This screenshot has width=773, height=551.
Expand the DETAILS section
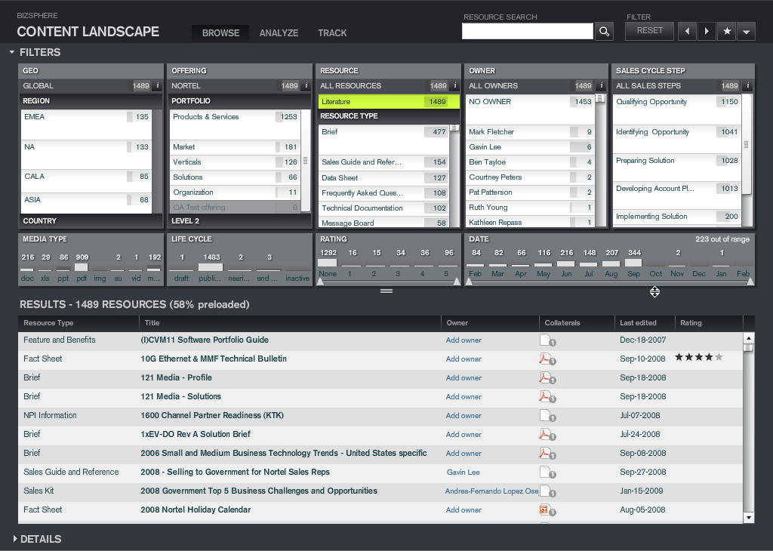[x=15, y=539]
